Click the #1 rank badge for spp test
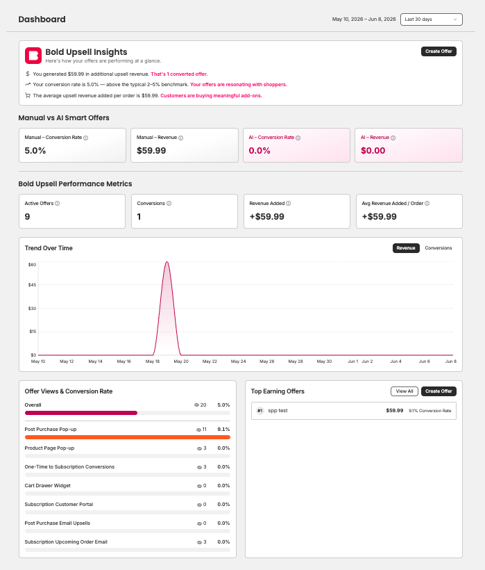The height and width of the screenshot is (570, 485). click(259, 411)
